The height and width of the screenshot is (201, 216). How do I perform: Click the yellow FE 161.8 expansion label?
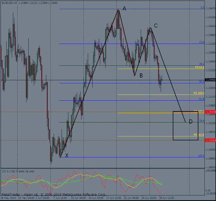point(199,135)
